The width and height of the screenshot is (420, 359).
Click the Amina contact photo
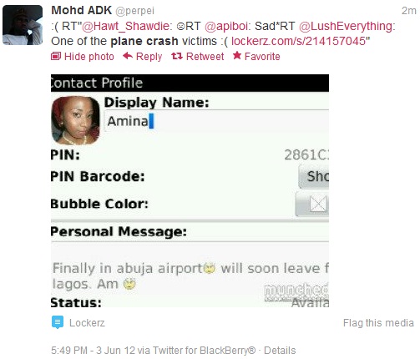[75, 120]
